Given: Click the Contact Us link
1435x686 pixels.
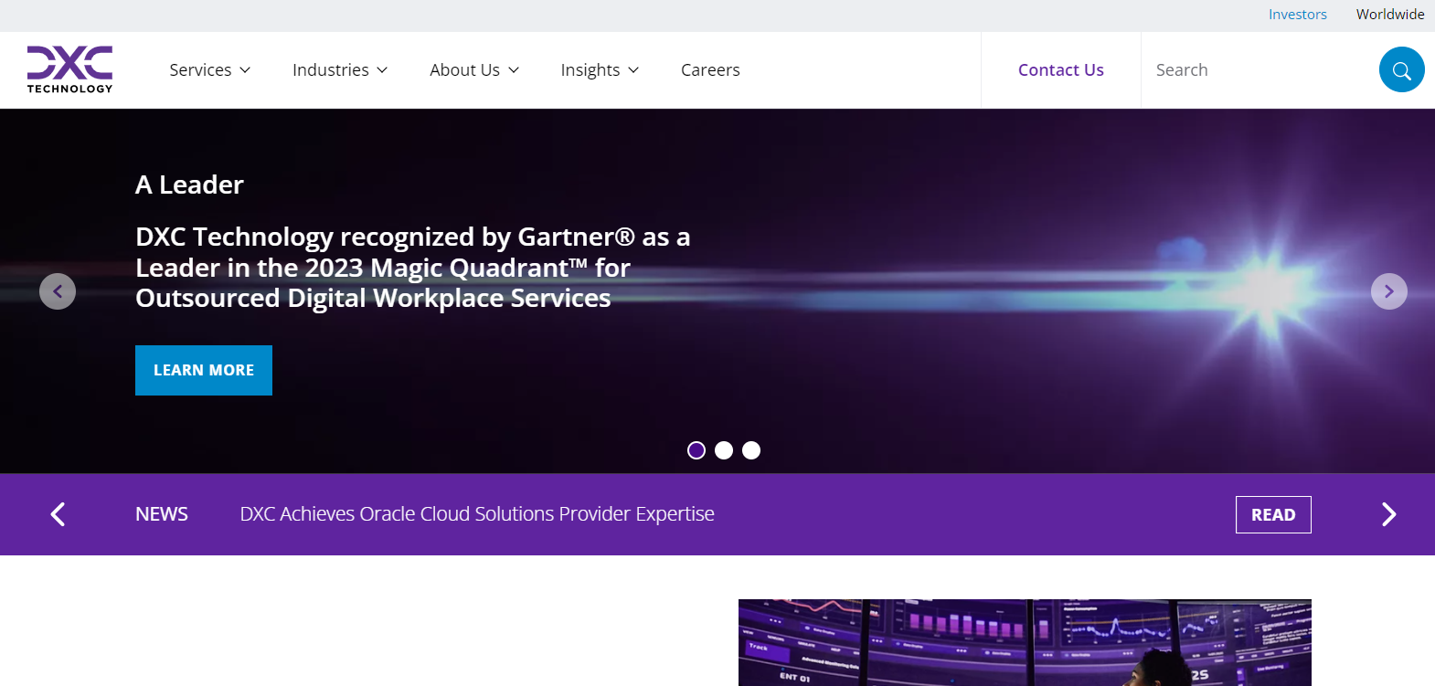Looking at the screenshot, I should coord(1060,70).
